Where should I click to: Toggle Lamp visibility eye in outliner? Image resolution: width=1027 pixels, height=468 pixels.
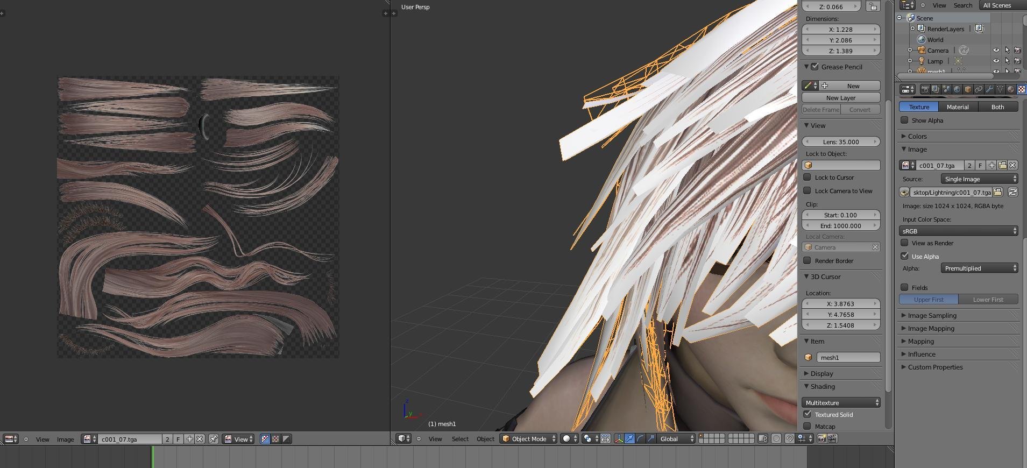[x=996, y=61]
